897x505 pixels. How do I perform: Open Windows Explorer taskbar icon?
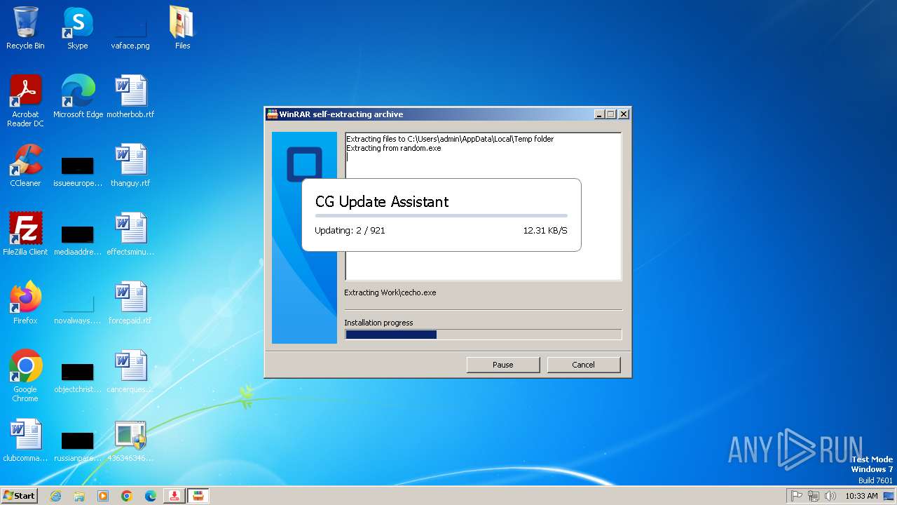(79, 496)
